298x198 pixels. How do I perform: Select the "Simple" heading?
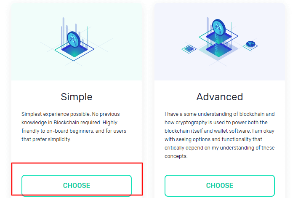tap(77, 97)
